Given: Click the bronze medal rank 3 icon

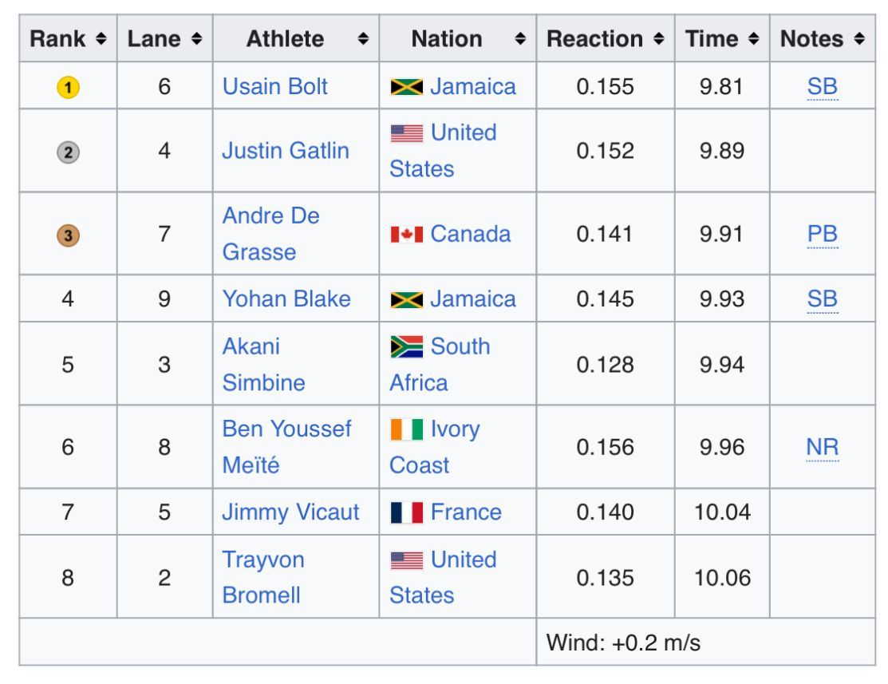Looking at the screenshot, I should (x=68, y=235).
